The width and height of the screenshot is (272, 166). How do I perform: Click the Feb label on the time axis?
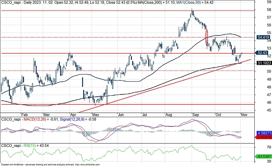(24, 115)
